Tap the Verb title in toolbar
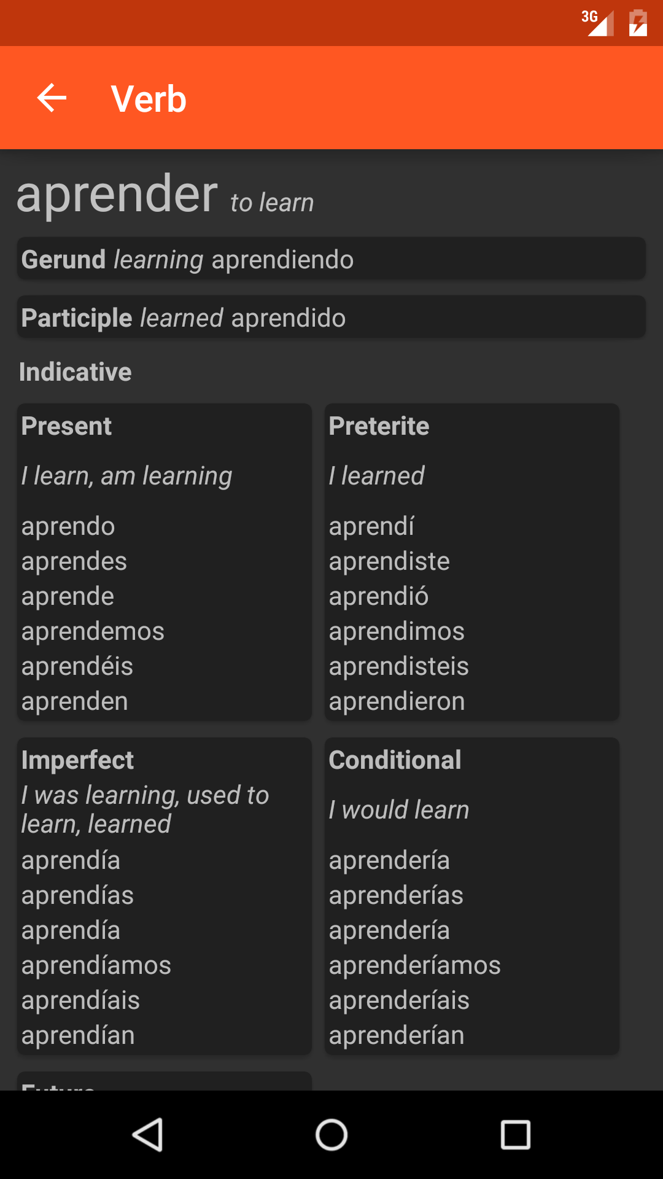The image size is (663, 1179). pyautogui.click(x=149, y=99)
